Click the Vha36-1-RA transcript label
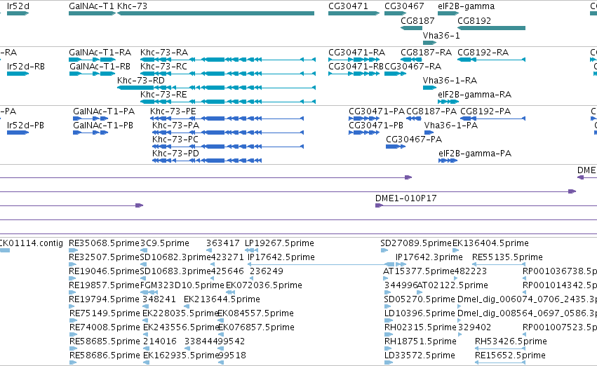The image size is (597, 366). (450, 81)
